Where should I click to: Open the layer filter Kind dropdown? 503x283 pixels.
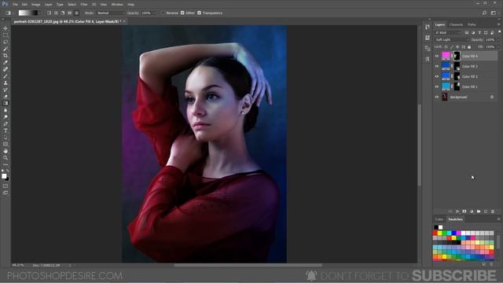(x=448, y=32)
